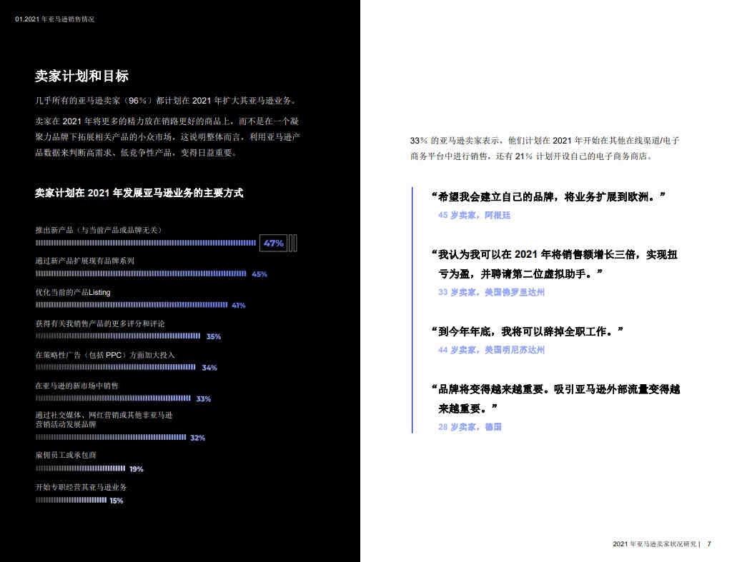Select the label '雇佣员工或承包商'
This screenshot has width=732, height=562.
66,455
